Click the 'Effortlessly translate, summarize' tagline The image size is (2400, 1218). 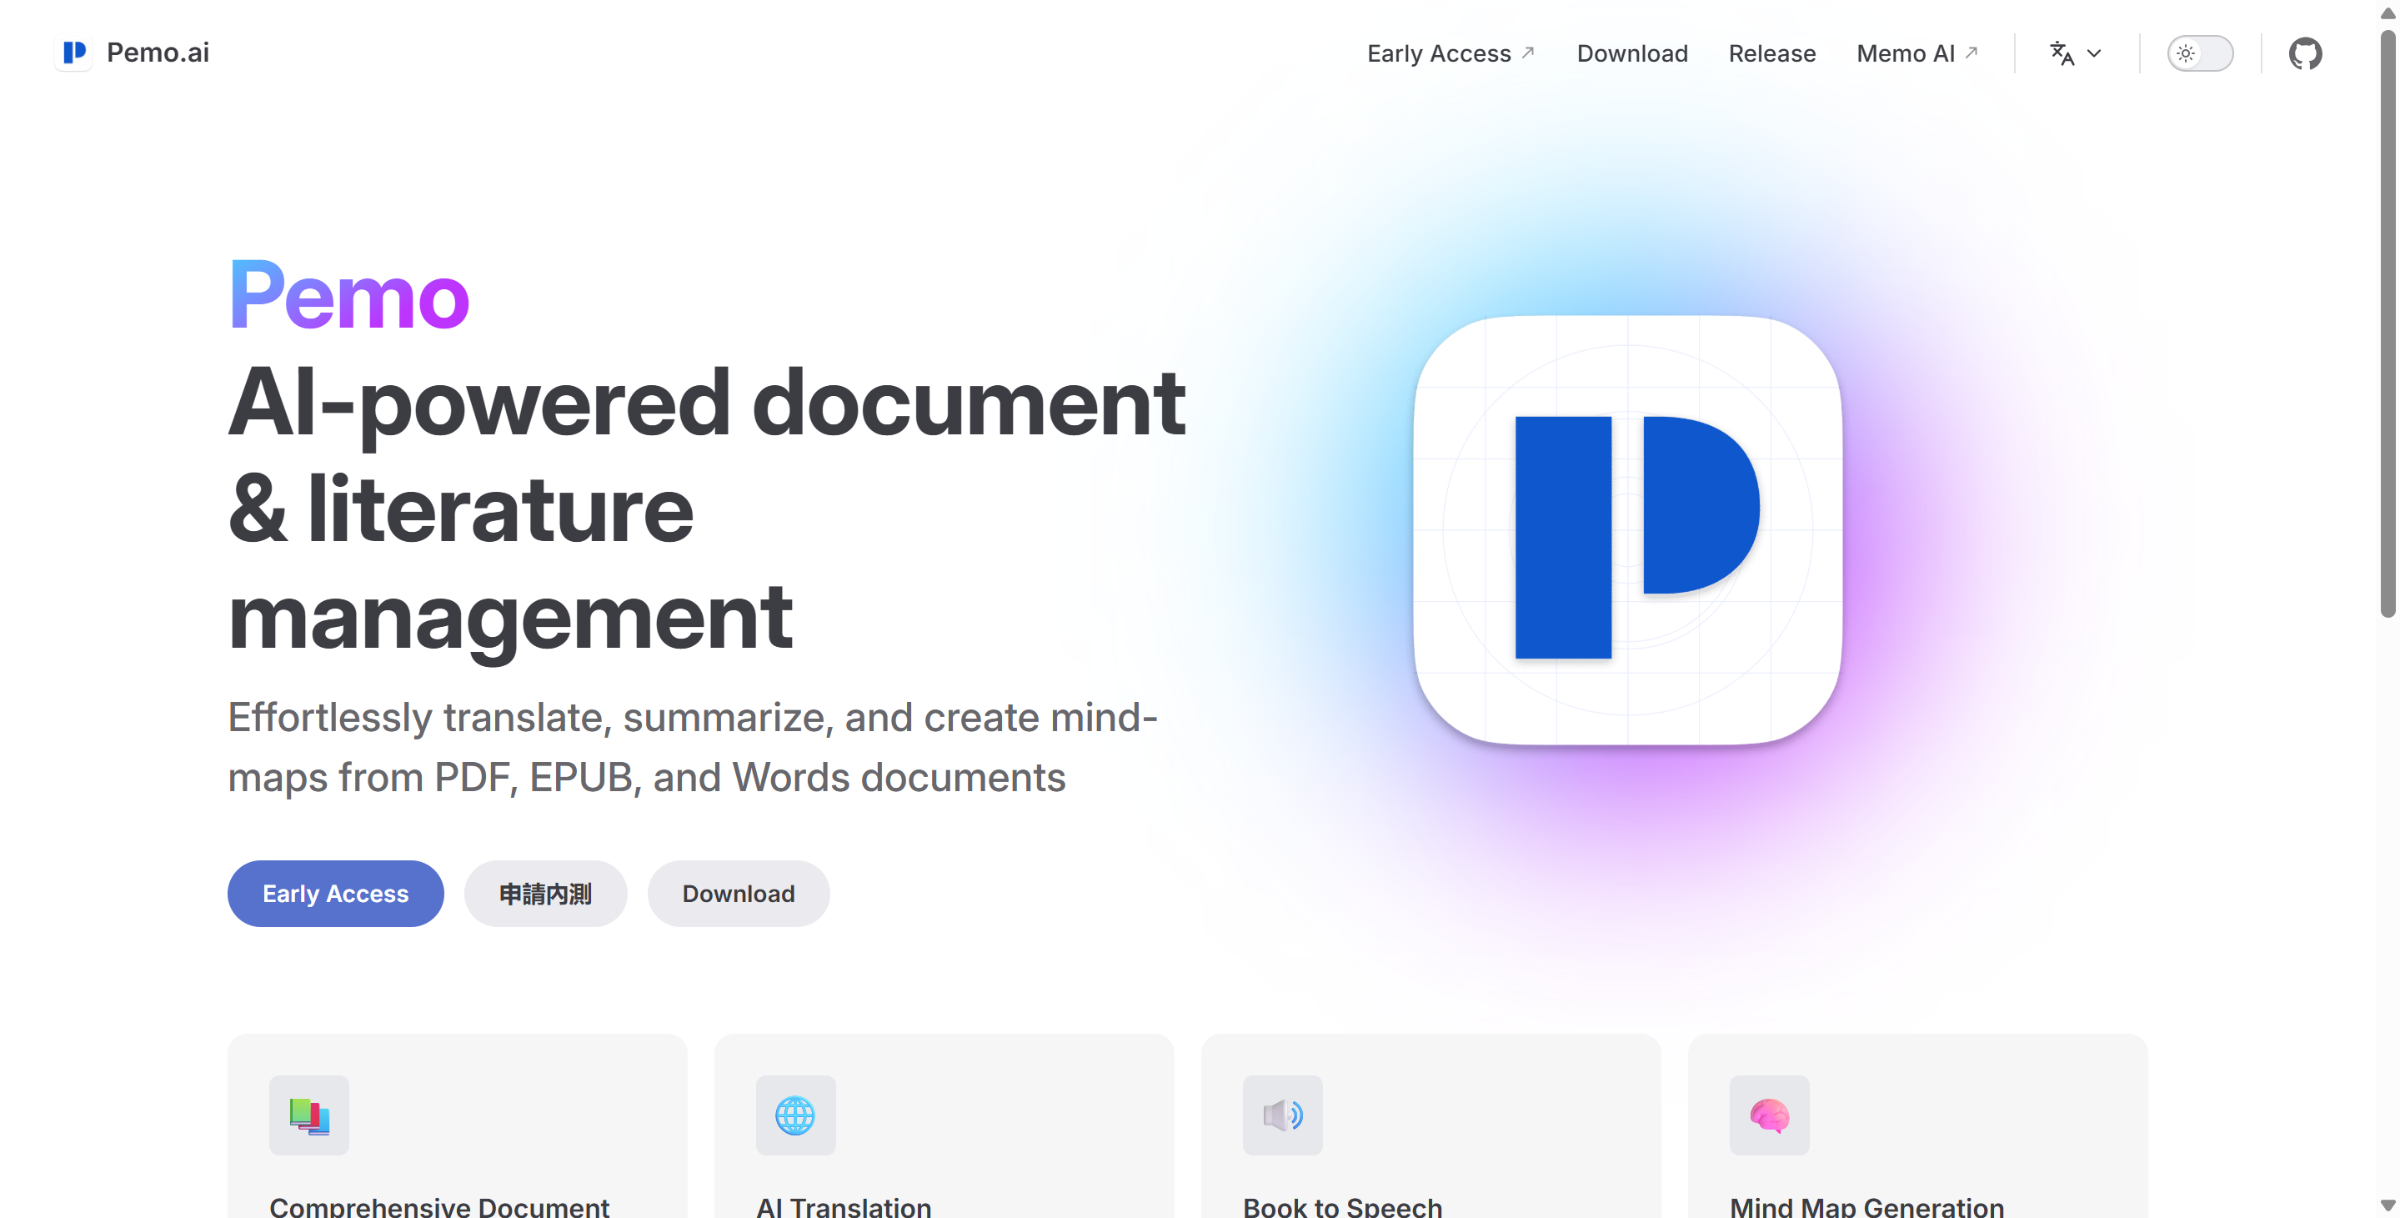click(692, 747)
